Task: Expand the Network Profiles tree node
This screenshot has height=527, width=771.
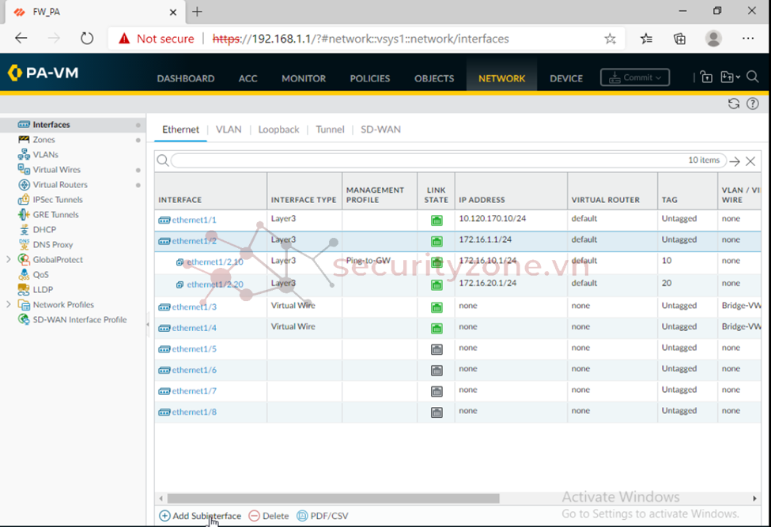Action: pos(9,304)
